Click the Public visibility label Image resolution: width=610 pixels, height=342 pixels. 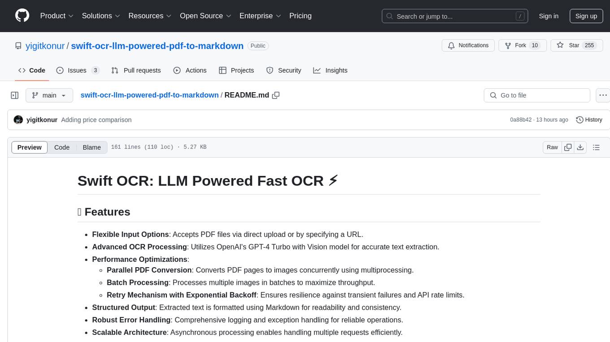258,46
